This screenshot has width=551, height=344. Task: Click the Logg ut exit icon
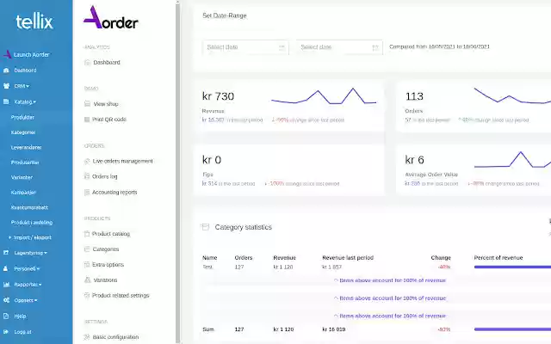point(6,332)
